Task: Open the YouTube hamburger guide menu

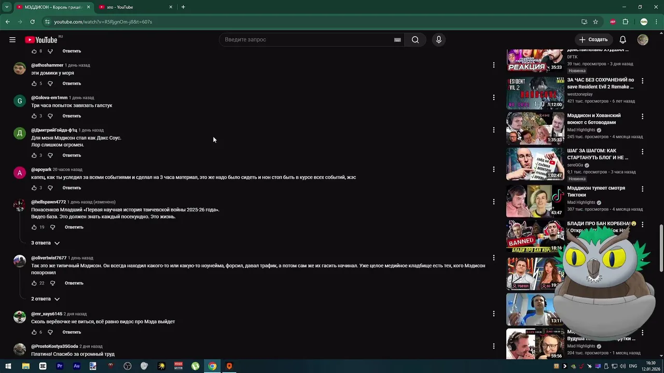Action: pos(12,40)
